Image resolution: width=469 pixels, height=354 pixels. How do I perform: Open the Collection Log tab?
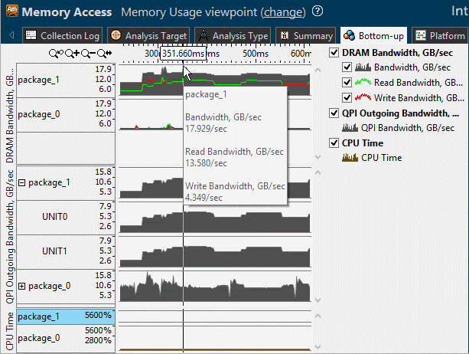[x=62, y=35]
